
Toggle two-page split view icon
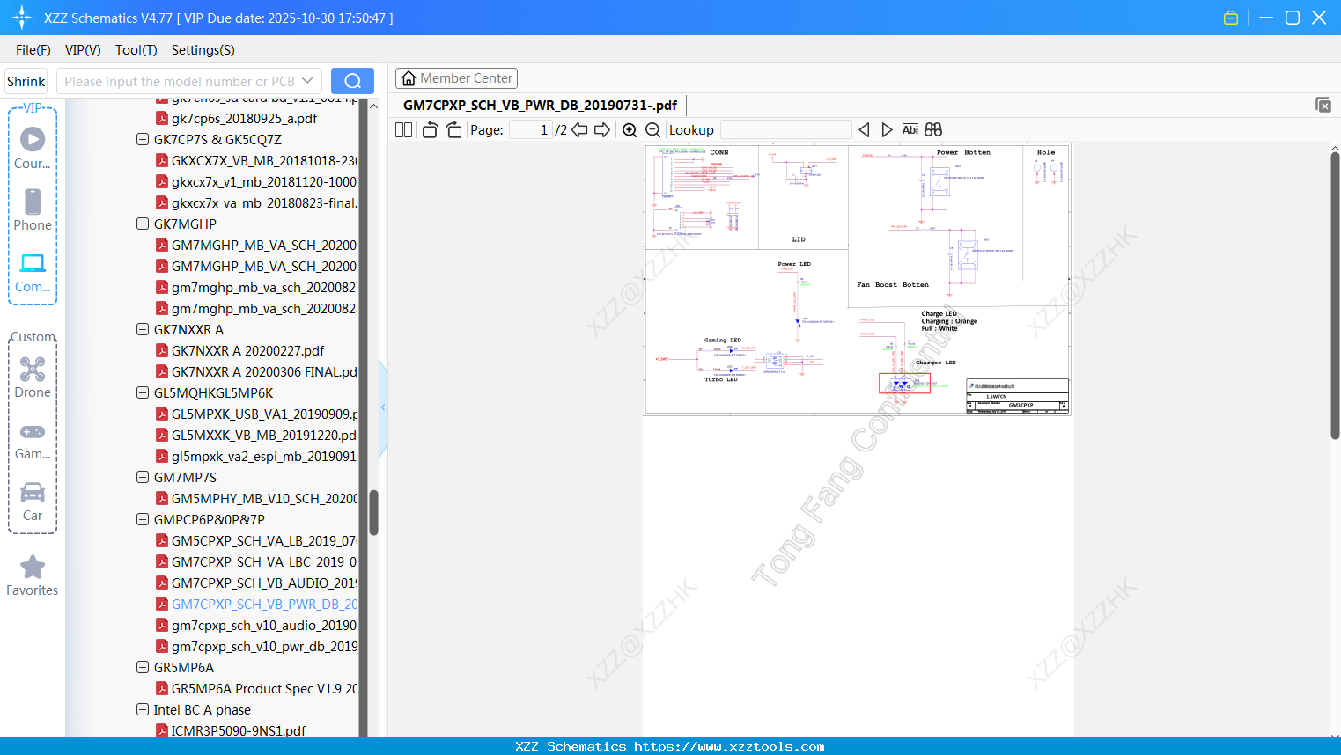404,130
